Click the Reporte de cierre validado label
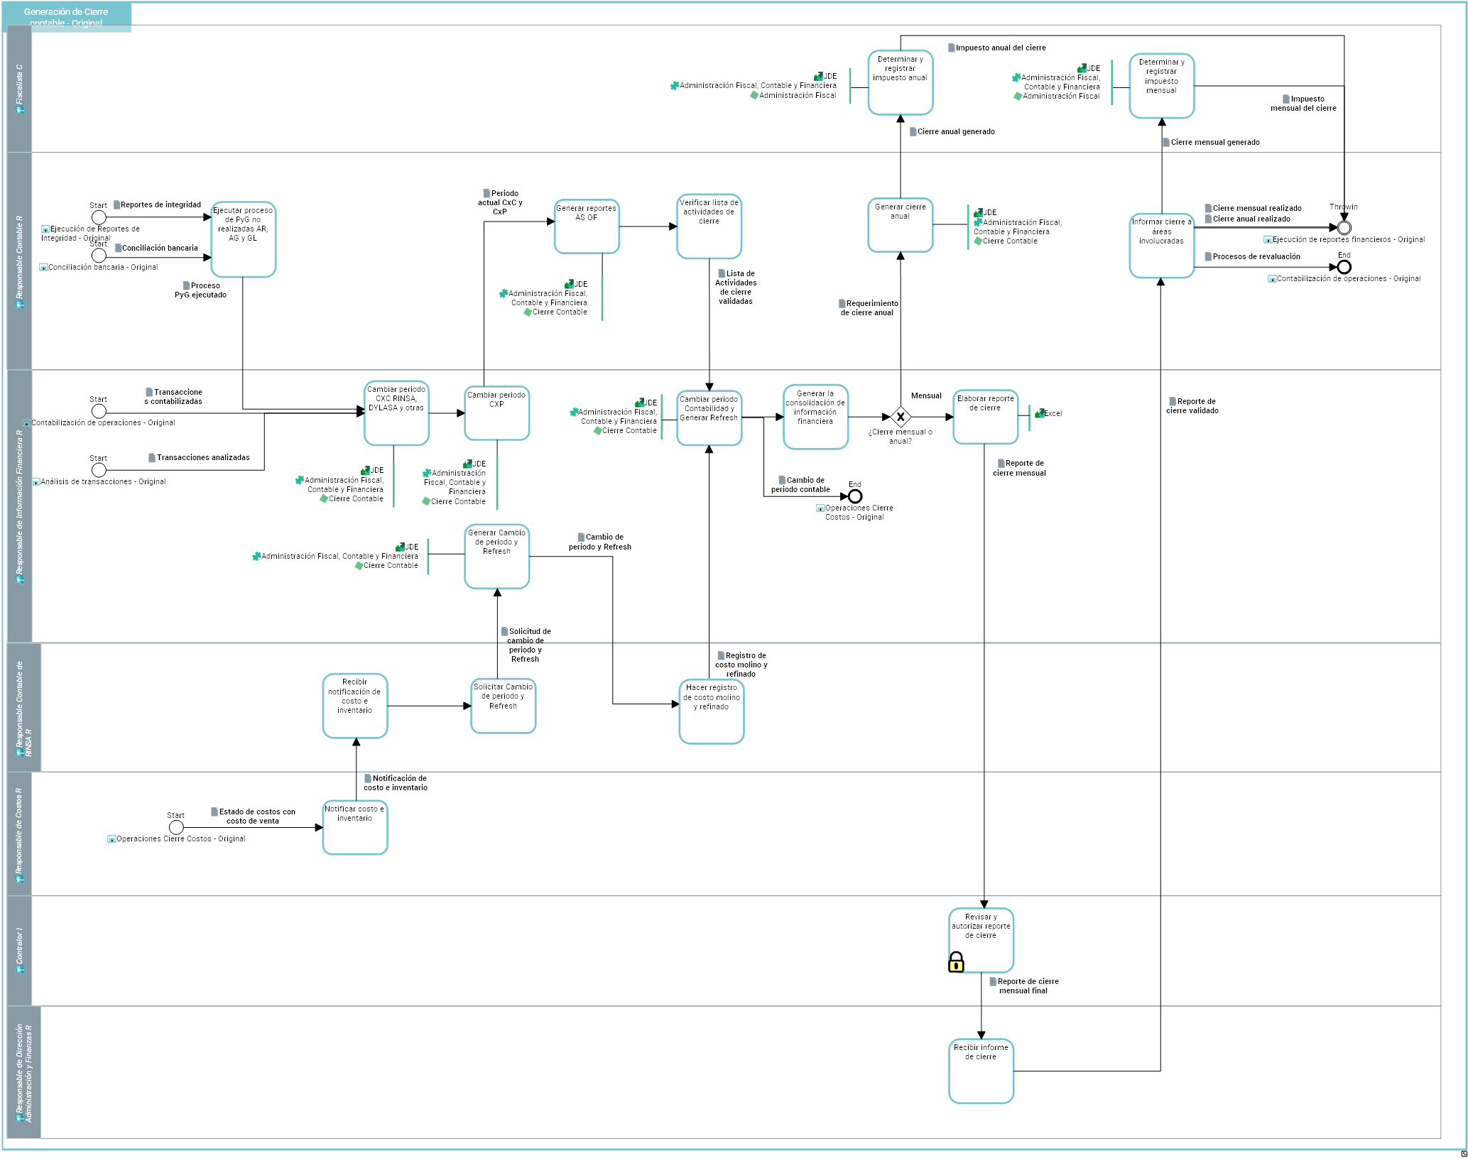The image size is (1468, 1158). tap(1192, 406)
